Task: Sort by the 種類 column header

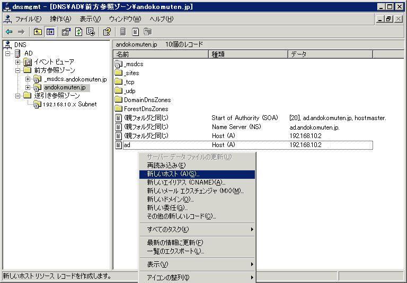Action: [249, 54]
